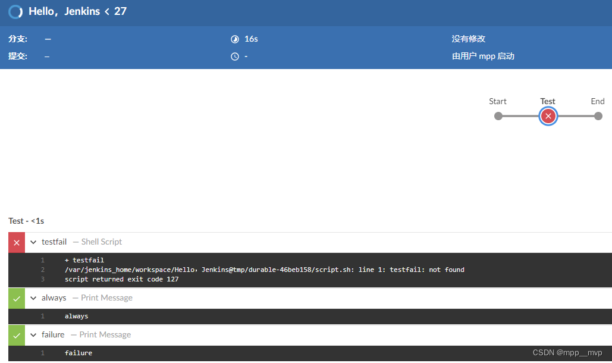
Task: Click the failure step name
Action: [x=53, y=334]
